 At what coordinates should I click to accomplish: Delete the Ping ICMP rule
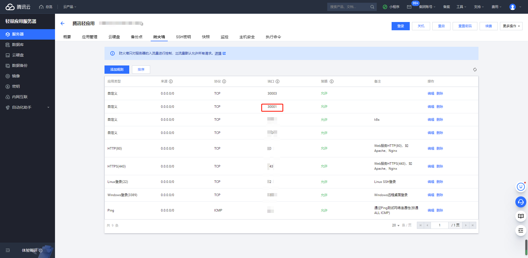[x=440, y=210]
